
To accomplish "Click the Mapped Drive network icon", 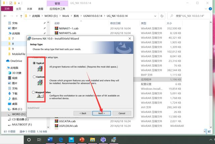I will [40, 96].
